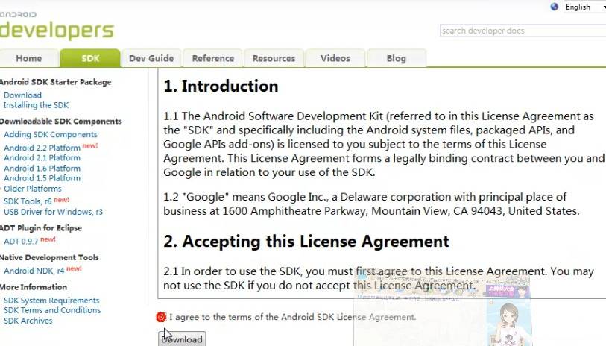606x346 pixels.
Task: Open Adding SDK Components link
Action: tap(51, 134)
